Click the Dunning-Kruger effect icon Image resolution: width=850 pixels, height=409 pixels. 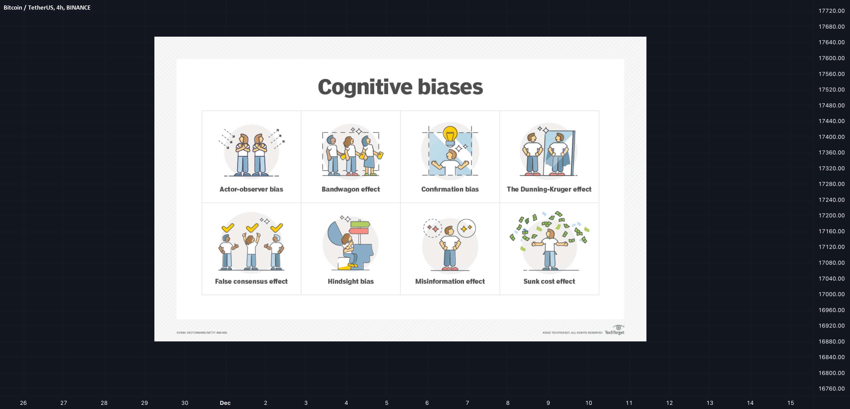(x=549, y=152)
